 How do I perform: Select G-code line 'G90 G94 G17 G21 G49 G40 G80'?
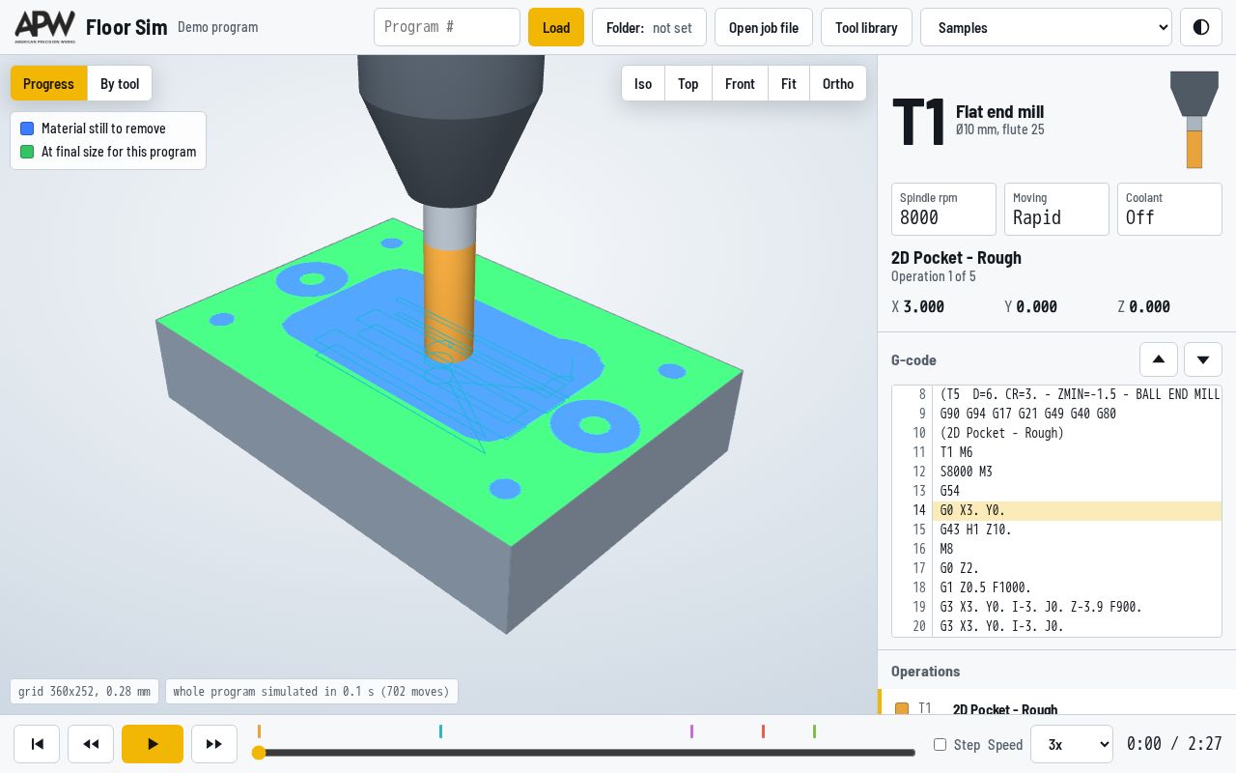pos(1056,414)
